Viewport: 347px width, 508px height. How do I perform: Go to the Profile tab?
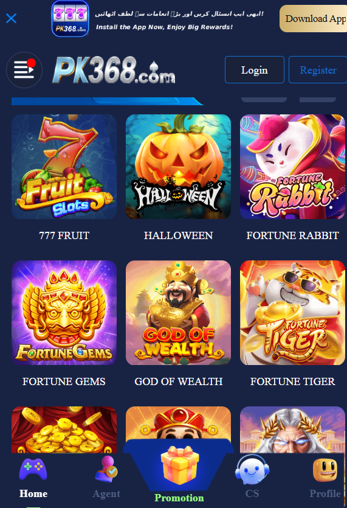(325, 478)
